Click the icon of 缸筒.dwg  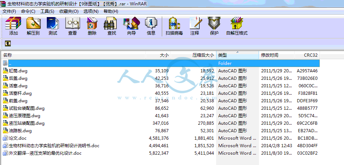[5, 71]
